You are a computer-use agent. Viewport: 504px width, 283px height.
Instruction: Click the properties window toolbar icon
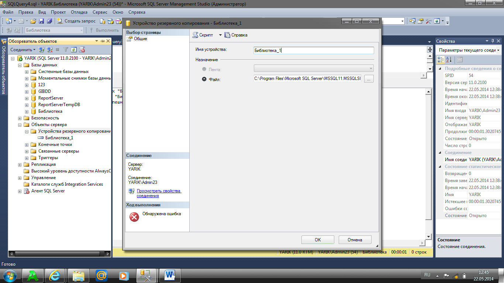tap(420, 21)
